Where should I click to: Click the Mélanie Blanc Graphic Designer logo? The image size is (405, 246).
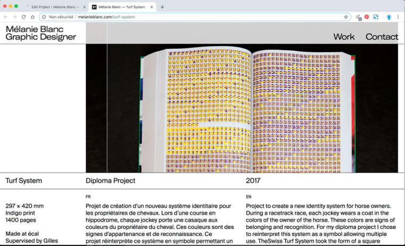[40, 33]
